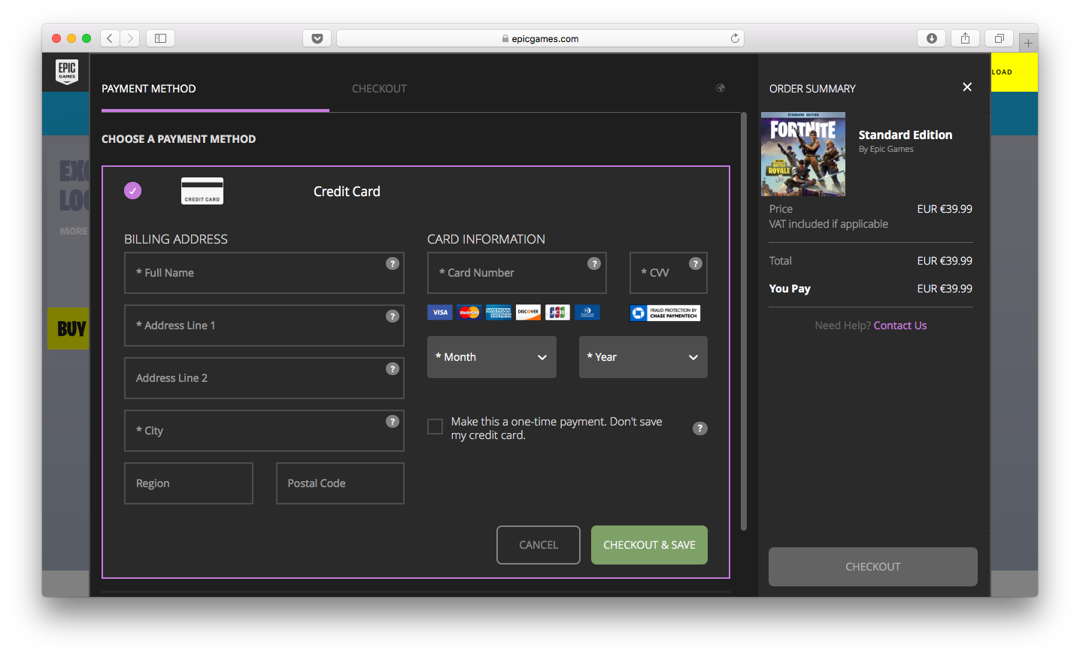Click the Epic Games logo
1080x657 pixels.
(67, 71)
